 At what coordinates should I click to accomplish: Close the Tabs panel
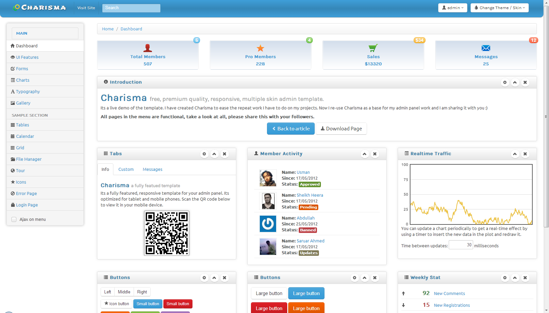225,154
